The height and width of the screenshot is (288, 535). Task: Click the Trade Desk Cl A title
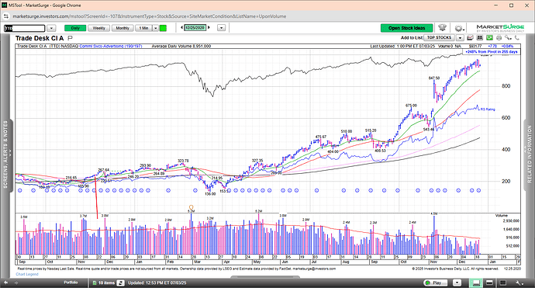click(40, 38)
